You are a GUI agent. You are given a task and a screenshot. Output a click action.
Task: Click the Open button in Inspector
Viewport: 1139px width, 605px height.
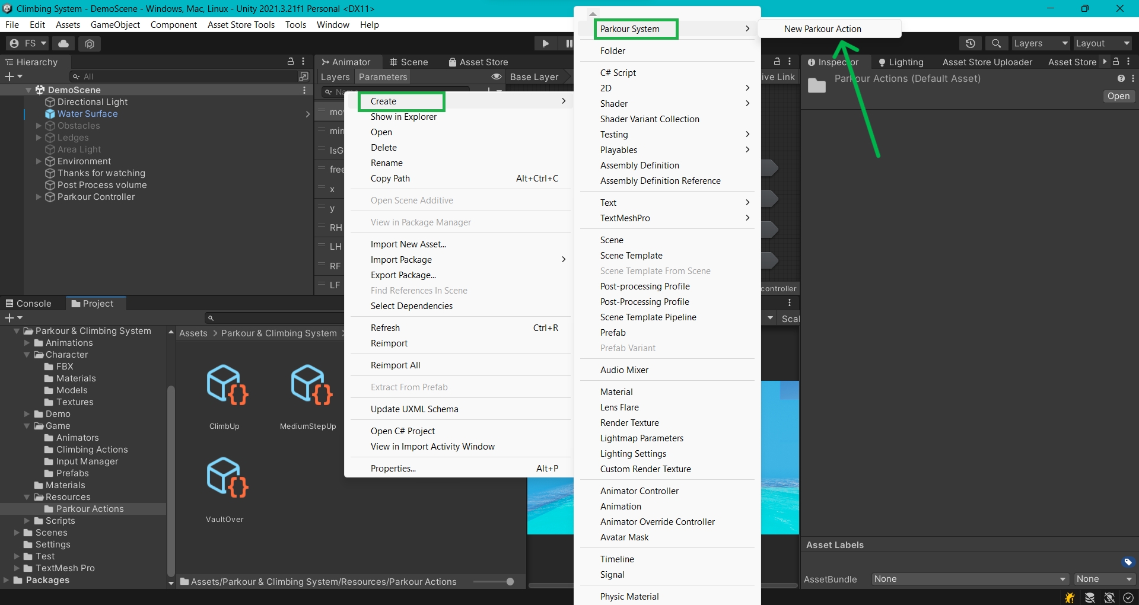(x=1118, y=96)
